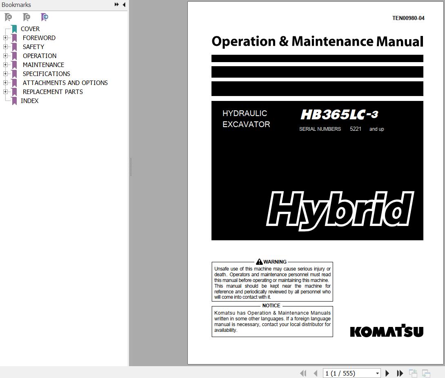
Task: Click the previous view icon in the status bar
Action: [x=413, y=373]
